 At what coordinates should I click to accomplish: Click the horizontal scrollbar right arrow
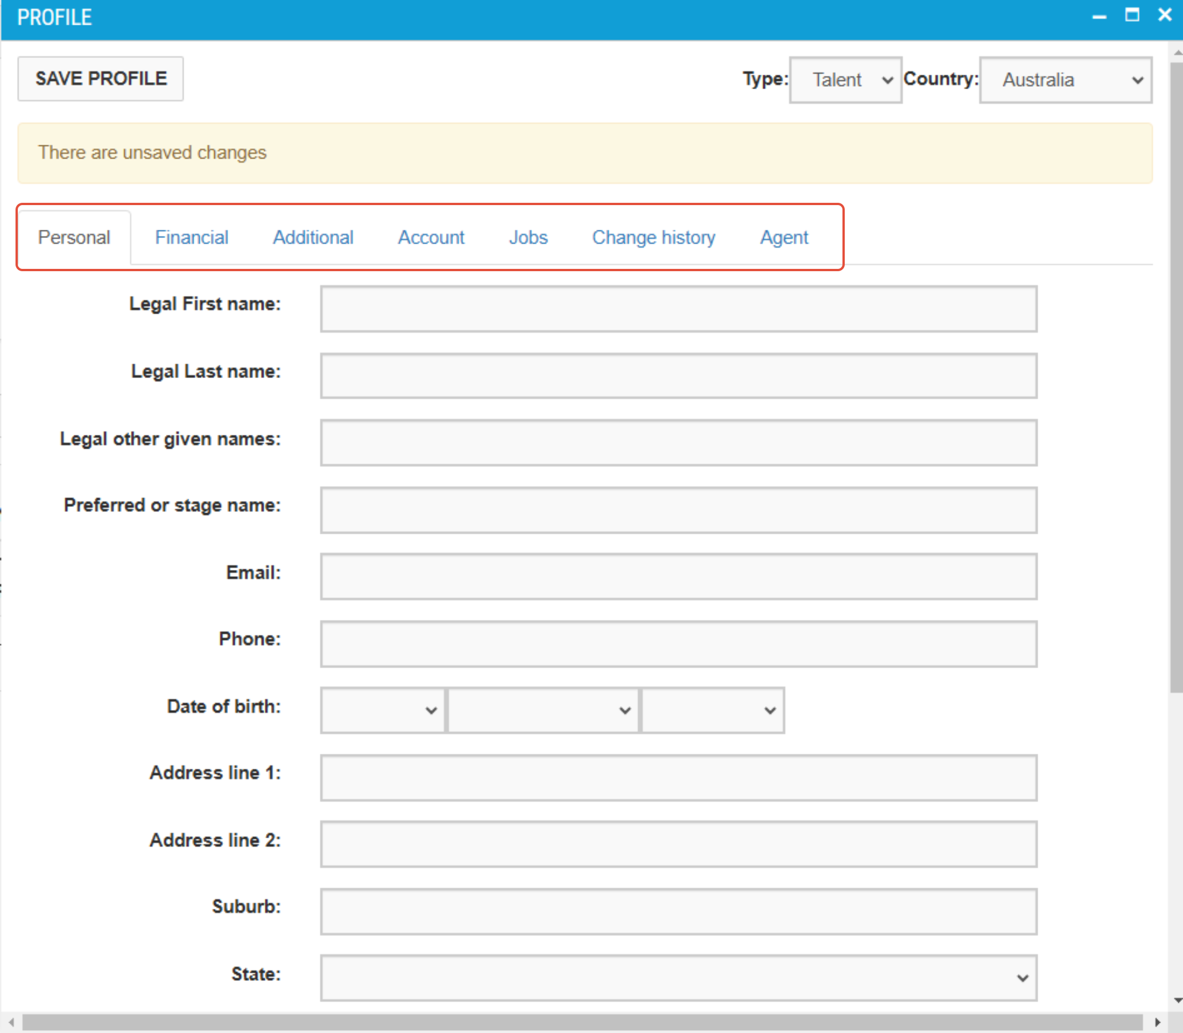[x=1158, y=1022]
